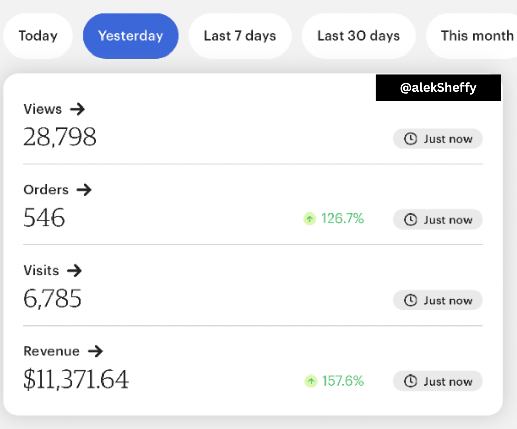Viewport: 517px width, 429px height.
Task: Switch to Last 30 days range
Action: tap(358, 36)
